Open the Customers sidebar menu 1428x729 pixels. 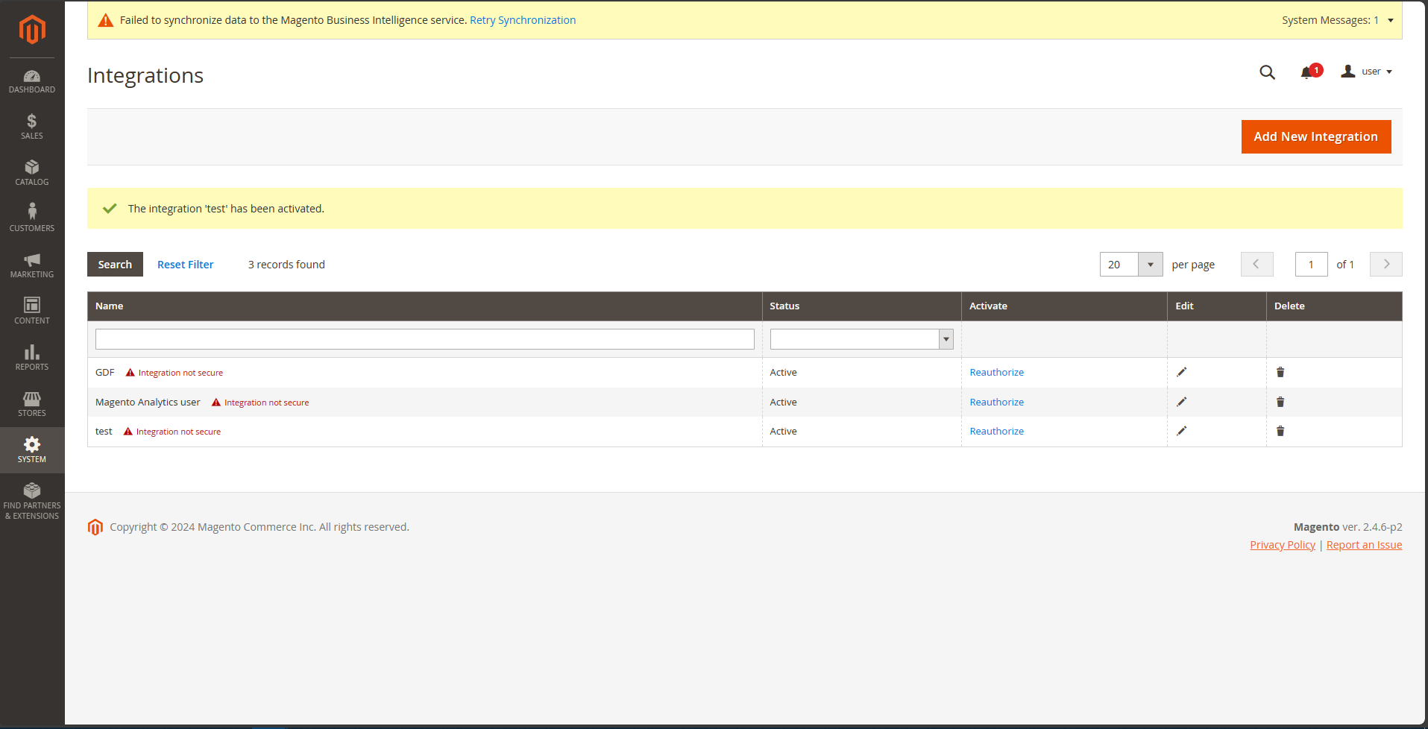(x=32, y=218)
